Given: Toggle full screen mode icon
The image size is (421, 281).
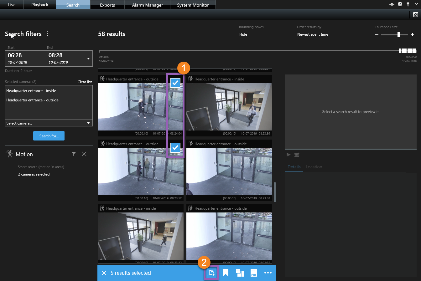Looking at the screenshot, I should [415, 15].
